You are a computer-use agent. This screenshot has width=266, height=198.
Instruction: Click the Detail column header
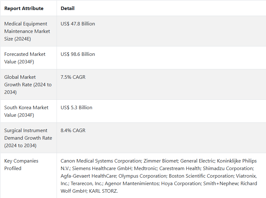coord(68,8)
